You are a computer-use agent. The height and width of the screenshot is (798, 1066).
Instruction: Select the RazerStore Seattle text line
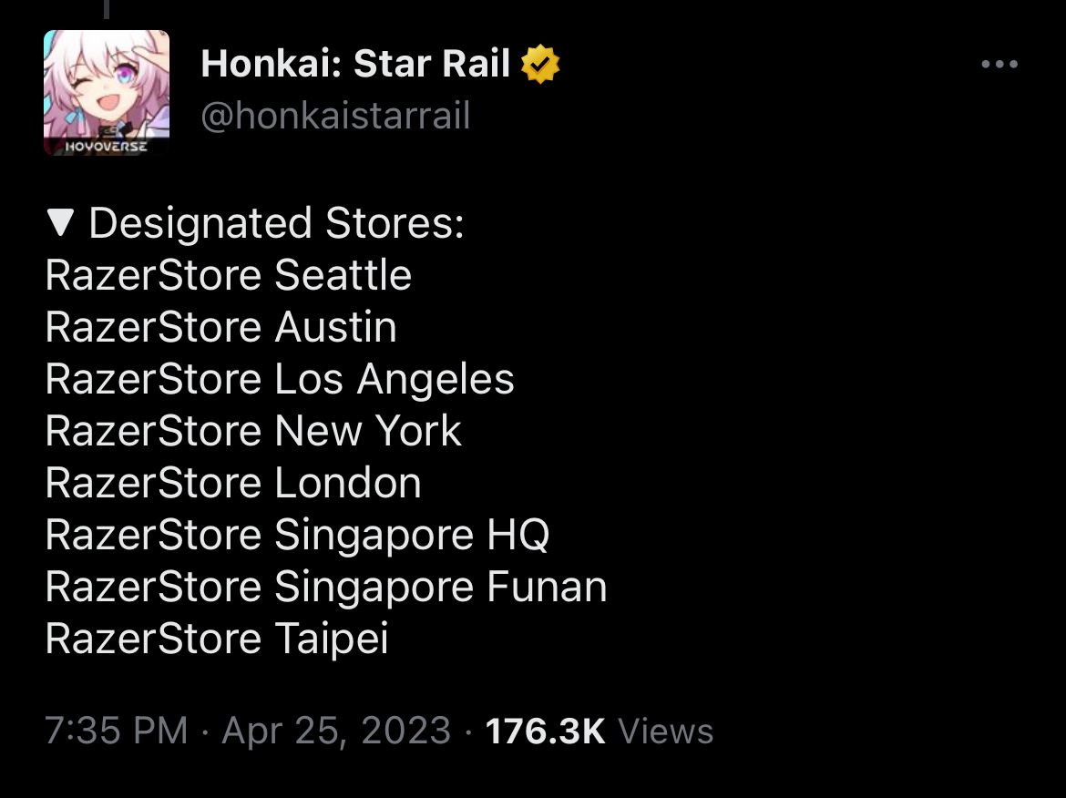coord(229,274)
